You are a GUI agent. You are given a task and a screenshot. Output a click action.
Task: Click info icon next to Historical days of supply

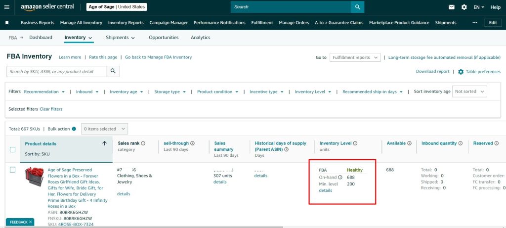tap(286, 149)
